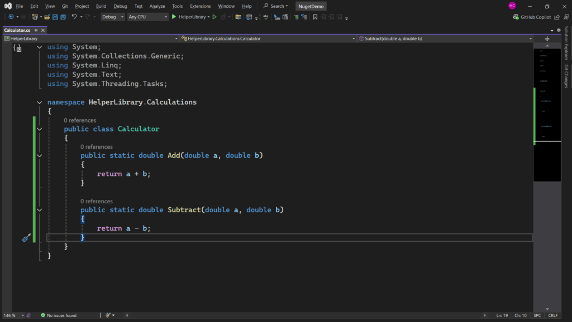Click the Send Feedback icon at top right
The height and width of the screenshot is (322, 572).
[566, 17]
